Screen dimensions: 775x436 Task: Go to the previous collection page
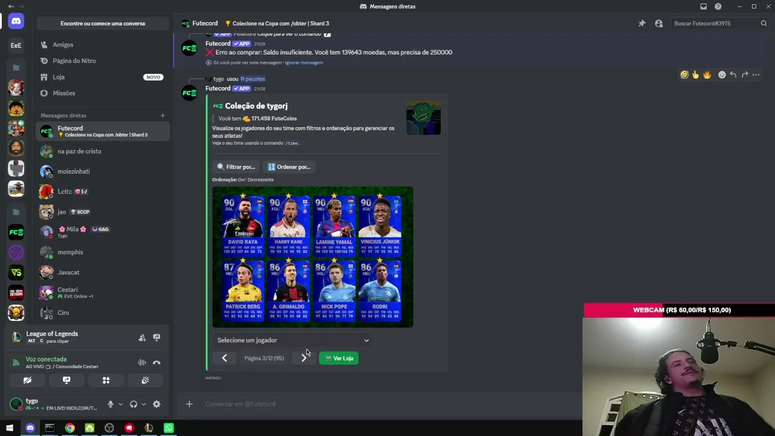coord(224,358)
